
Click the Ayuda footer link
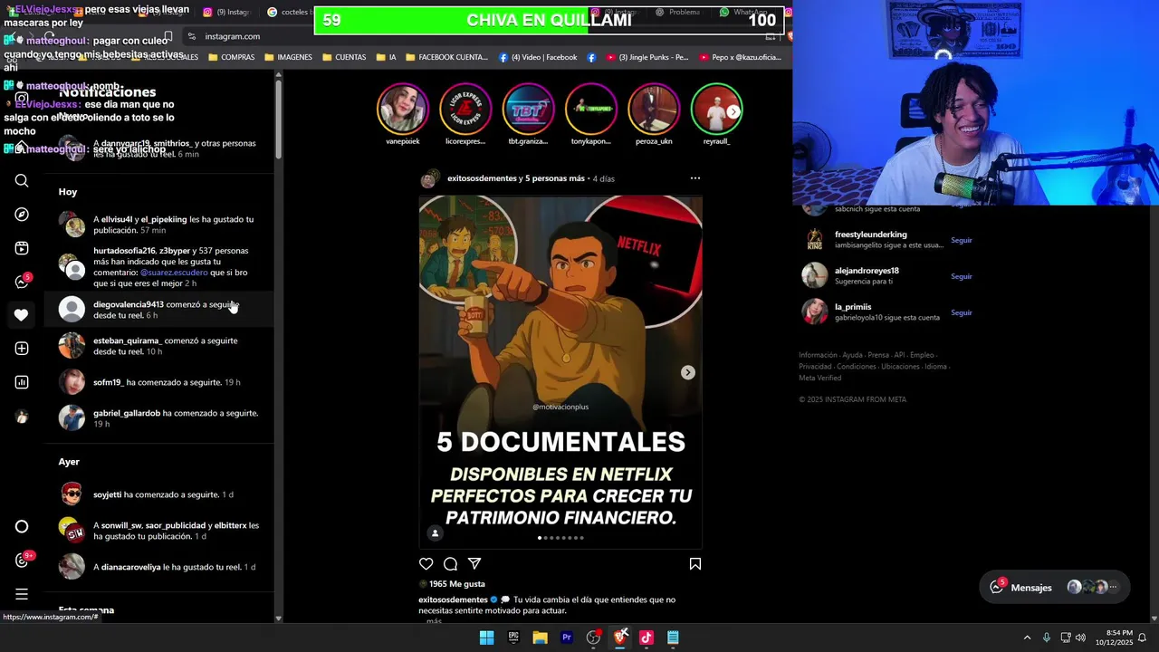(852, 355)
